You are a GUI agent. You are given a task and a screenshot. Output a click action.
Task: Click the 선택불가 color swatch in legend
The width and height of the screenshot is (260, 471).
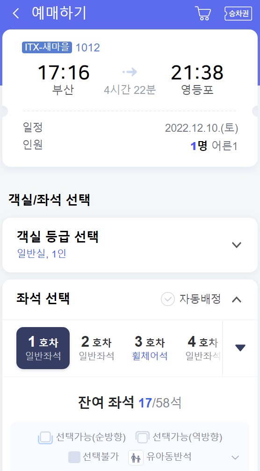coord(74,457)
